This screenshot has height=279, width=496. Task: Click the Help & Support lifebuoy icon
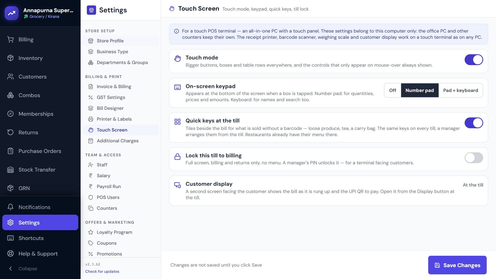click(10, 254)
